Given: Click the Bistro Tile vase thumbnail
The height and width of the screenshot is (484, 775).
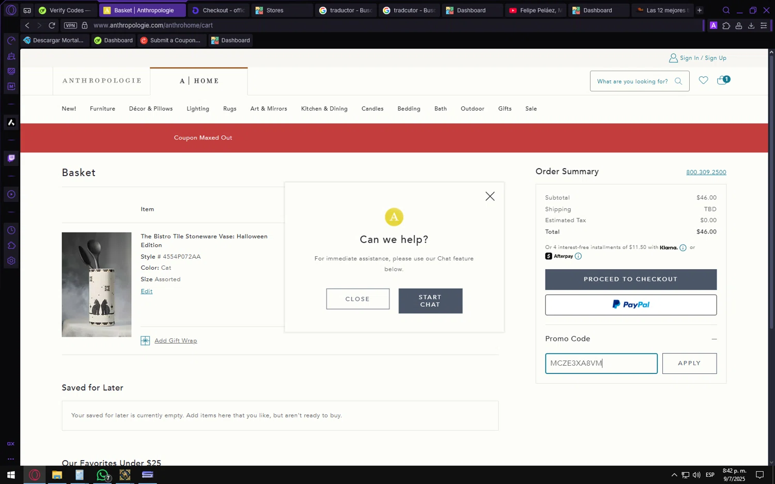Looking at the screenshot, I should point(97,285).
